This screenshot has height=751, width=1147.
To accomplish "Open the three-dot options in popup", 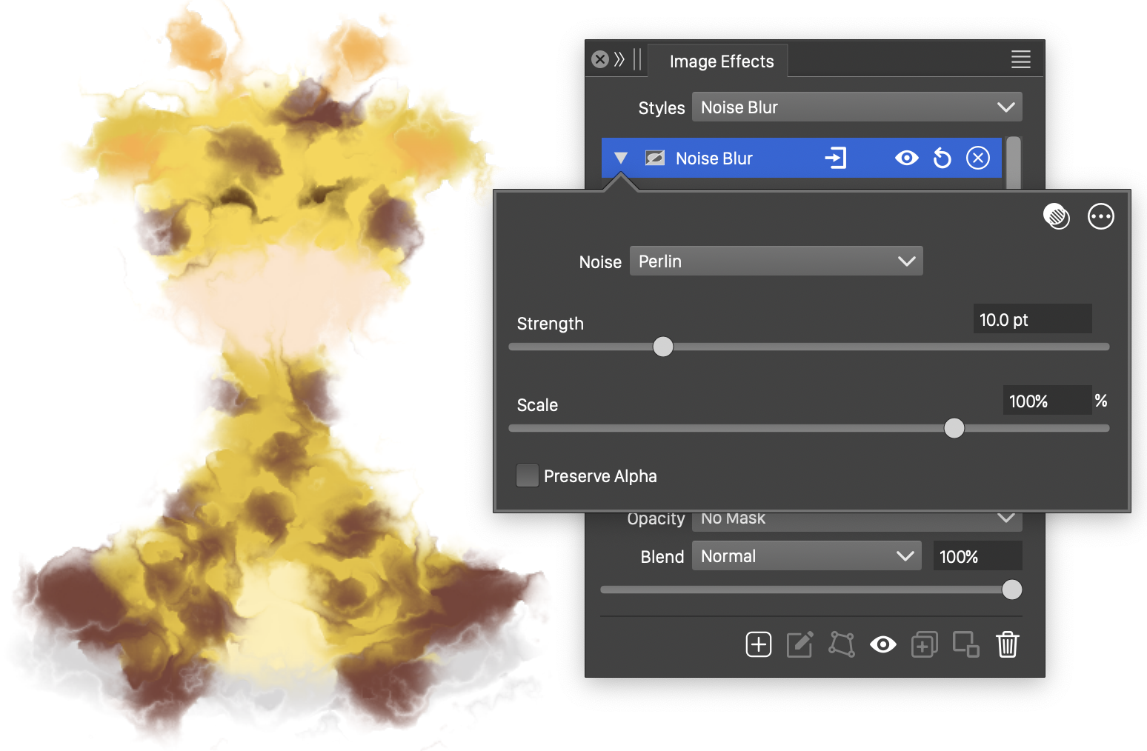I will pos(1100,216).
